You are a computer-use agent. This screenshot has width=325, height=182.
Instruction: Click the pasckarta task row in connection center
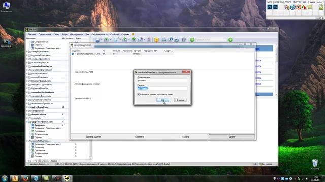click(x=122, y=54)
